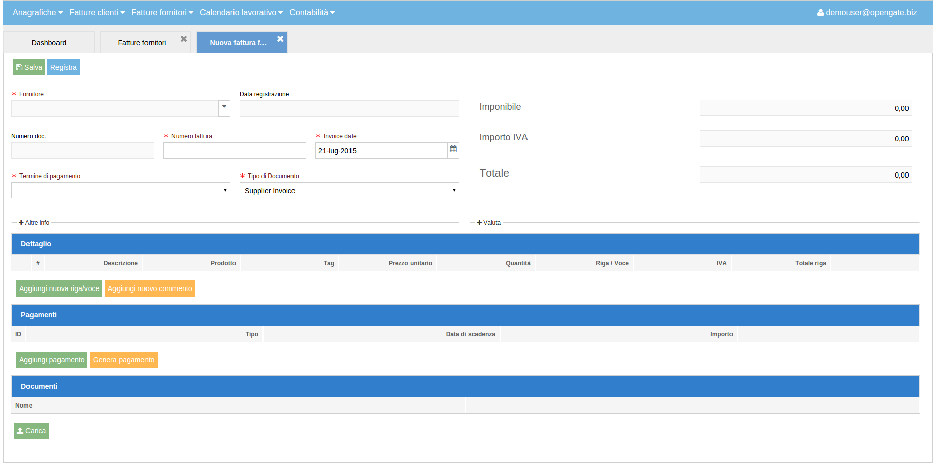Click the Importo IVA amount field
Viewport: 936px width, 463px height.
(x=806, y=138)
